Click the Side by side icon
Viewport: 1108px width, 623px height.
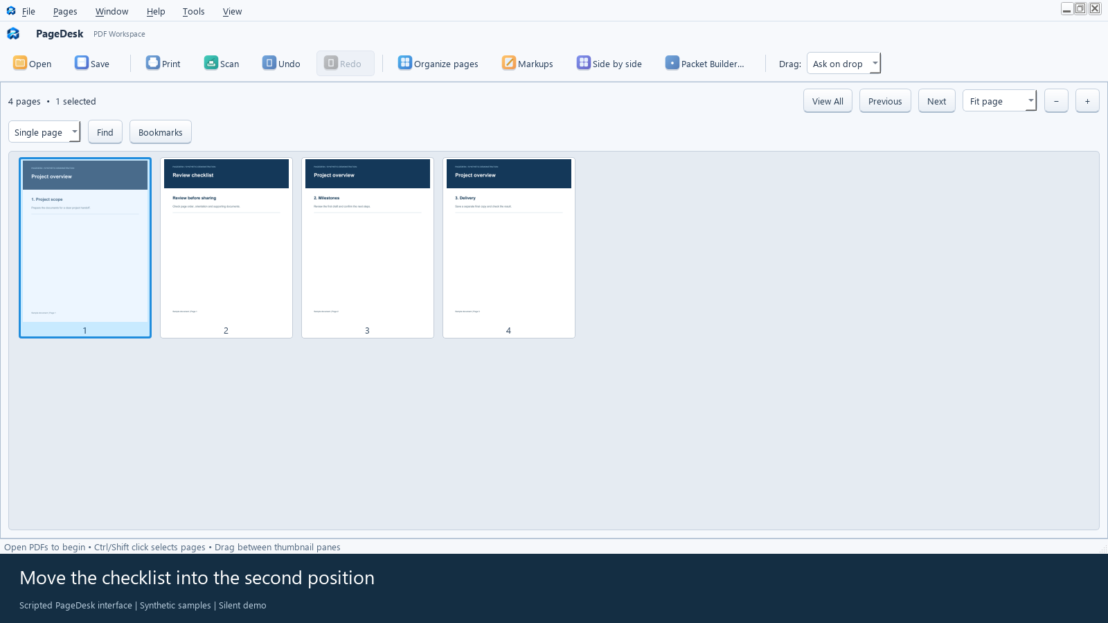(x=584, y=63)
